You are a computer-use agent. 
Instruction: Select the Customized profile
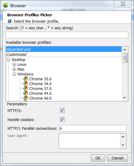click(x=64, y=54)
